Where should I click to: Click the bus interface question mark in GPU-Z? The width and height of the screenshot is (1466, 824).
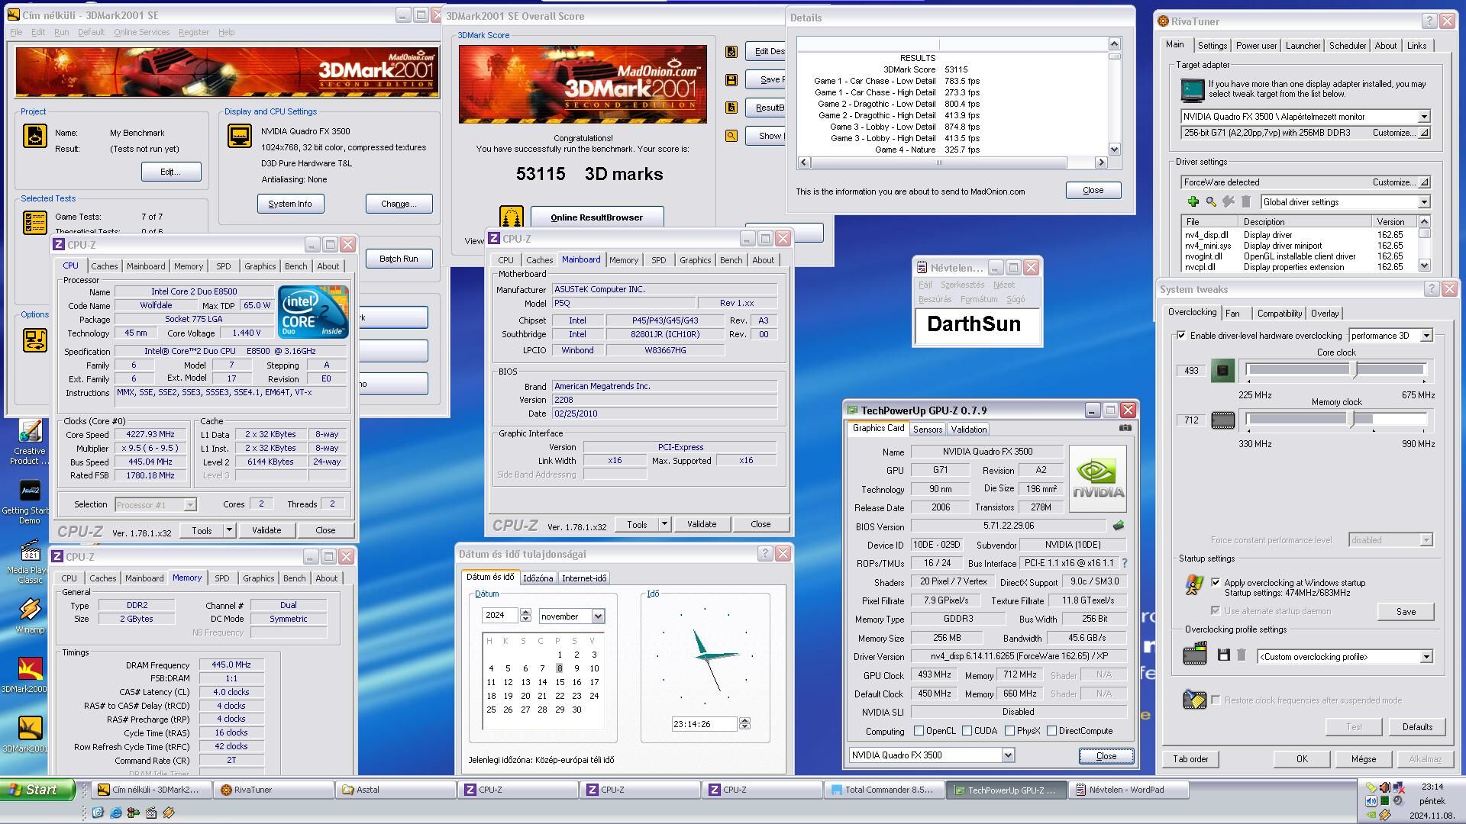1124,563
